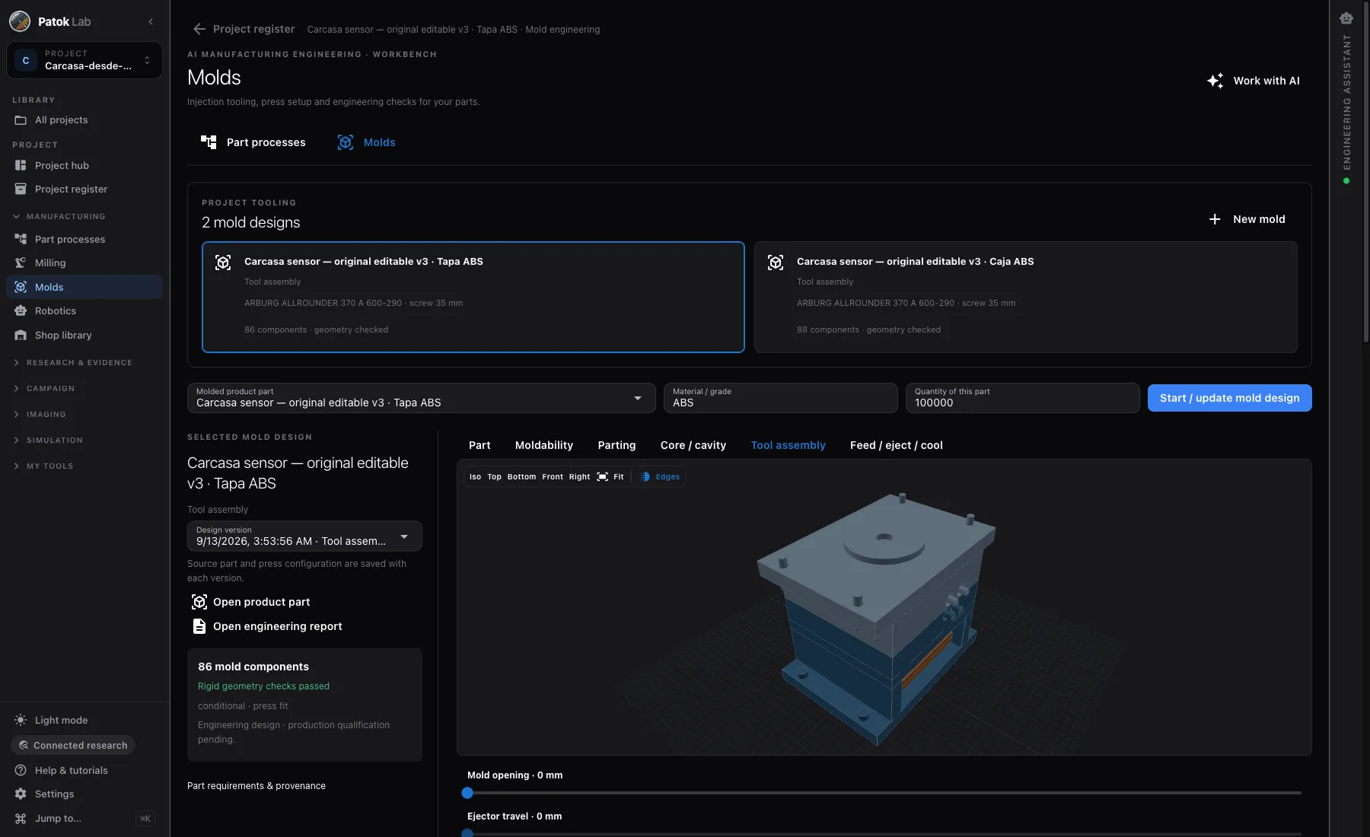Click the Material / grade field

(780, 398)
